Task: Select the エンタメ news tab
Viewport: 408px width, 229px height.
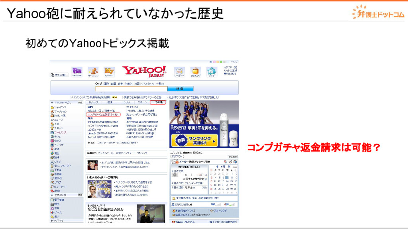Action: pyautogui.click(x=127, y=103)
